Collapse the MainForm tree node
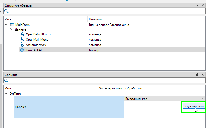The image size is (207, 128). coord(6,25)
